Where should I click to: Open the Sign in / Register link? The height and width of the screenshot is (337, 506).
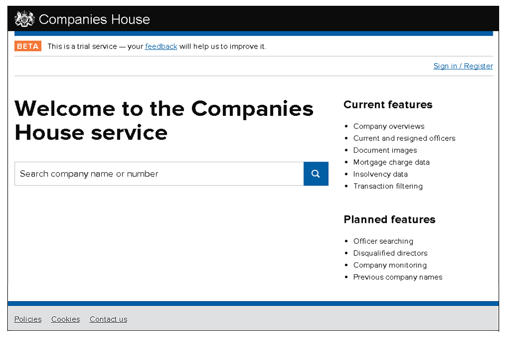[x=463, y=66]
